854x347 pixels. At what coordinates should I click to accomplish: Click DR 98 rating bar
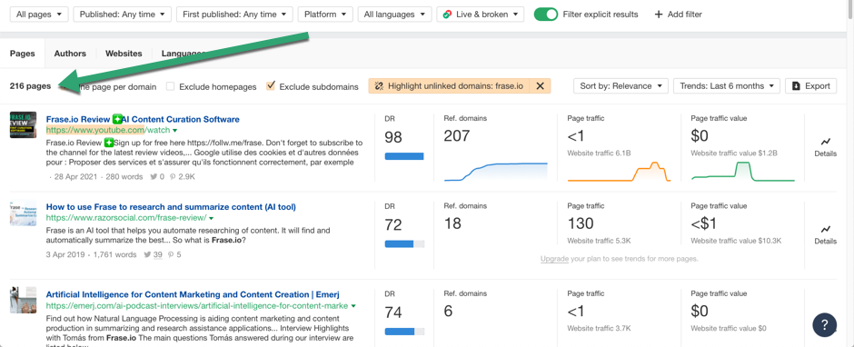tap(404, 156)
